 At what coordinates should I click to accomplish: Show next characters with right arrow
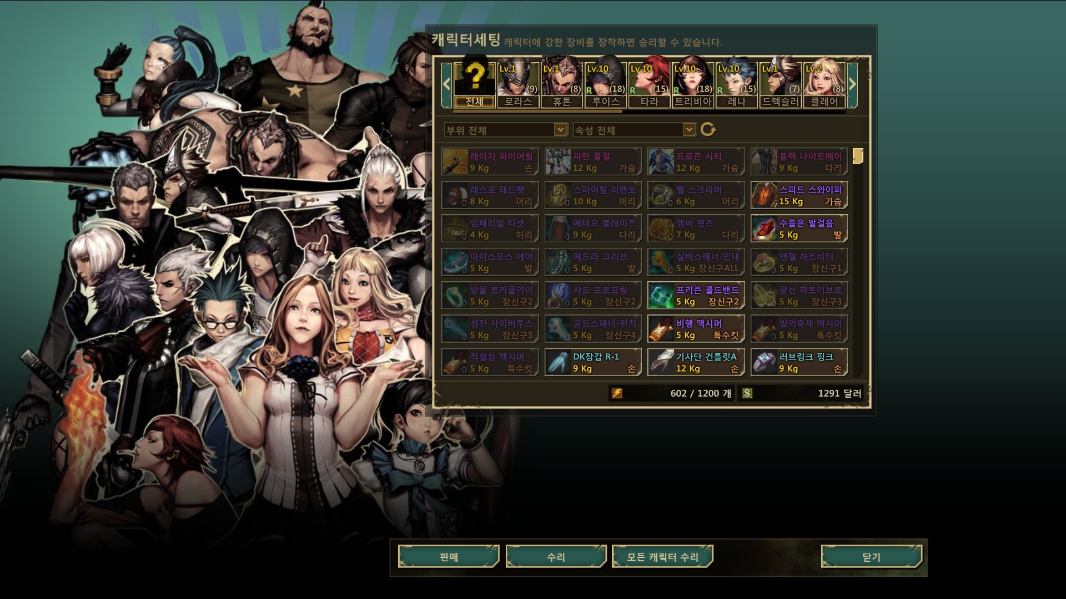click(852, 85)
